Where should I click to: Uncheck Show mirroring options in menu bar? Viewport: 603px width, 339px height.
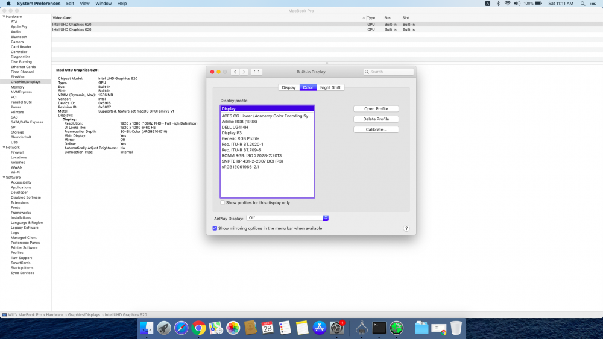pyautogui.click(x=215, y=228)
